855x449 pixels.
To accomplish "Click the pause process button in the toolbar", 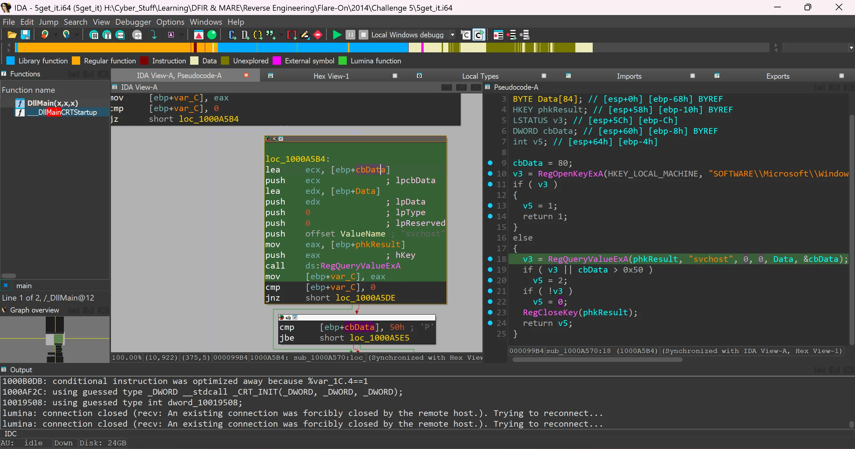I will click(350, 35).
